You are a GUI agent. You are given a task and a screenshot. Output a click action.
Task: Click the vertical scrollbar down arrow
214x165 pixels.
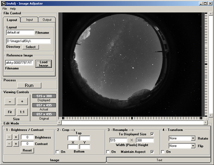(211, 115)
